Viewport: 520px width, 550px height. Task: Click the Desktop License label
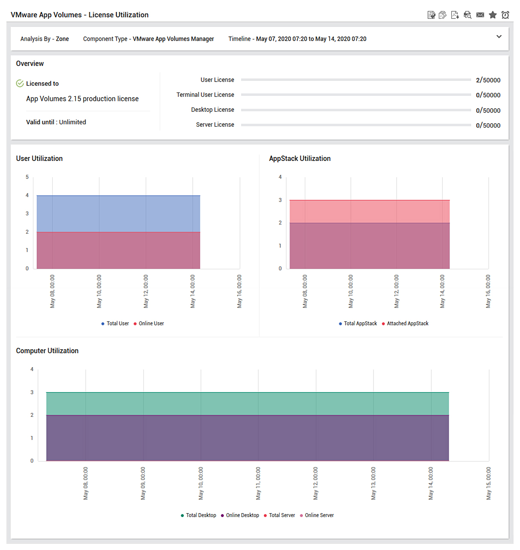[212, 110]
